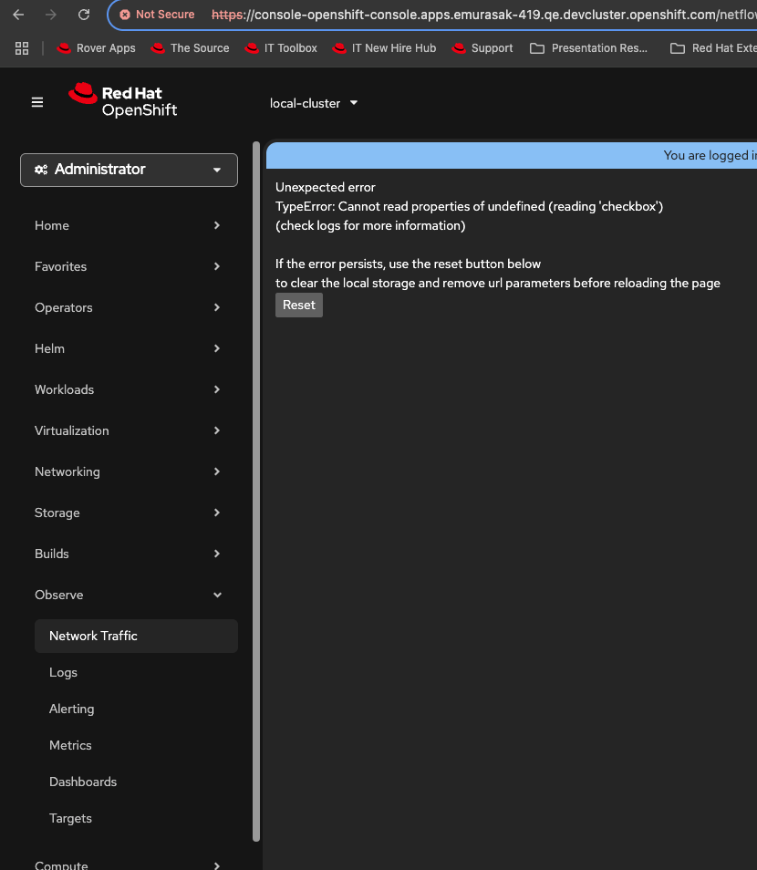Open the Presentation Res... bookmarks folder
This screenshot has width=757, height=870.
pos(589,48)
